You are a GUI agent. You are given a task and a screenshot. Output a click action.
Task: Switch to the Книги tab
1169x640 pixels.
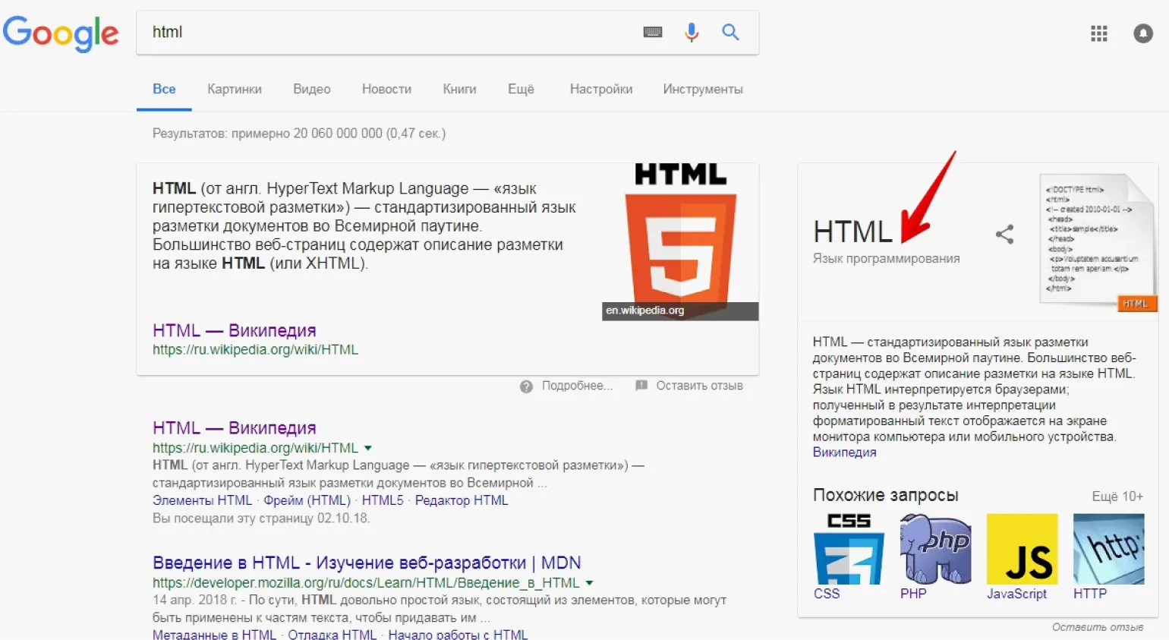pos(459,89)
